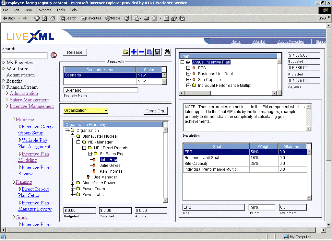The height and width of the screenshot is (241, 332).
Task: Open the Organization dropdown
Action: [86, 110]
